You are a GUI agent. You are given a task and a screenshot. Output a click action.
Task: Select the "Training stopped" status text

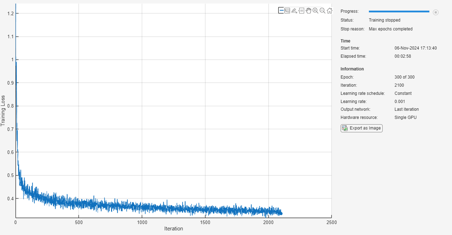[384, 20]
